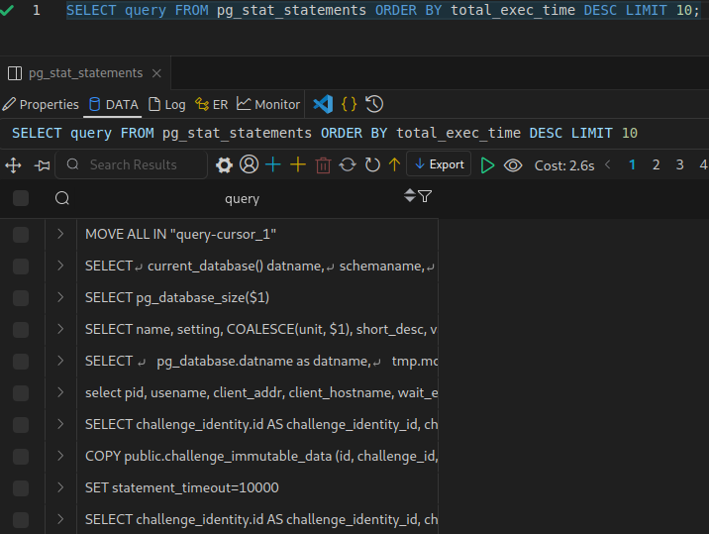Click the select pid, usename cell
709x534 pixels.
(257, 392)
